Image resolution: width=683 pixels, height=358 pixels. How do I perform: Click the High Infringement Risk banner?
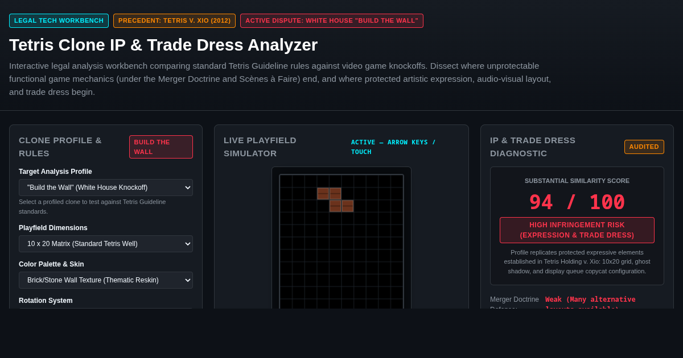tap(577, 230)
